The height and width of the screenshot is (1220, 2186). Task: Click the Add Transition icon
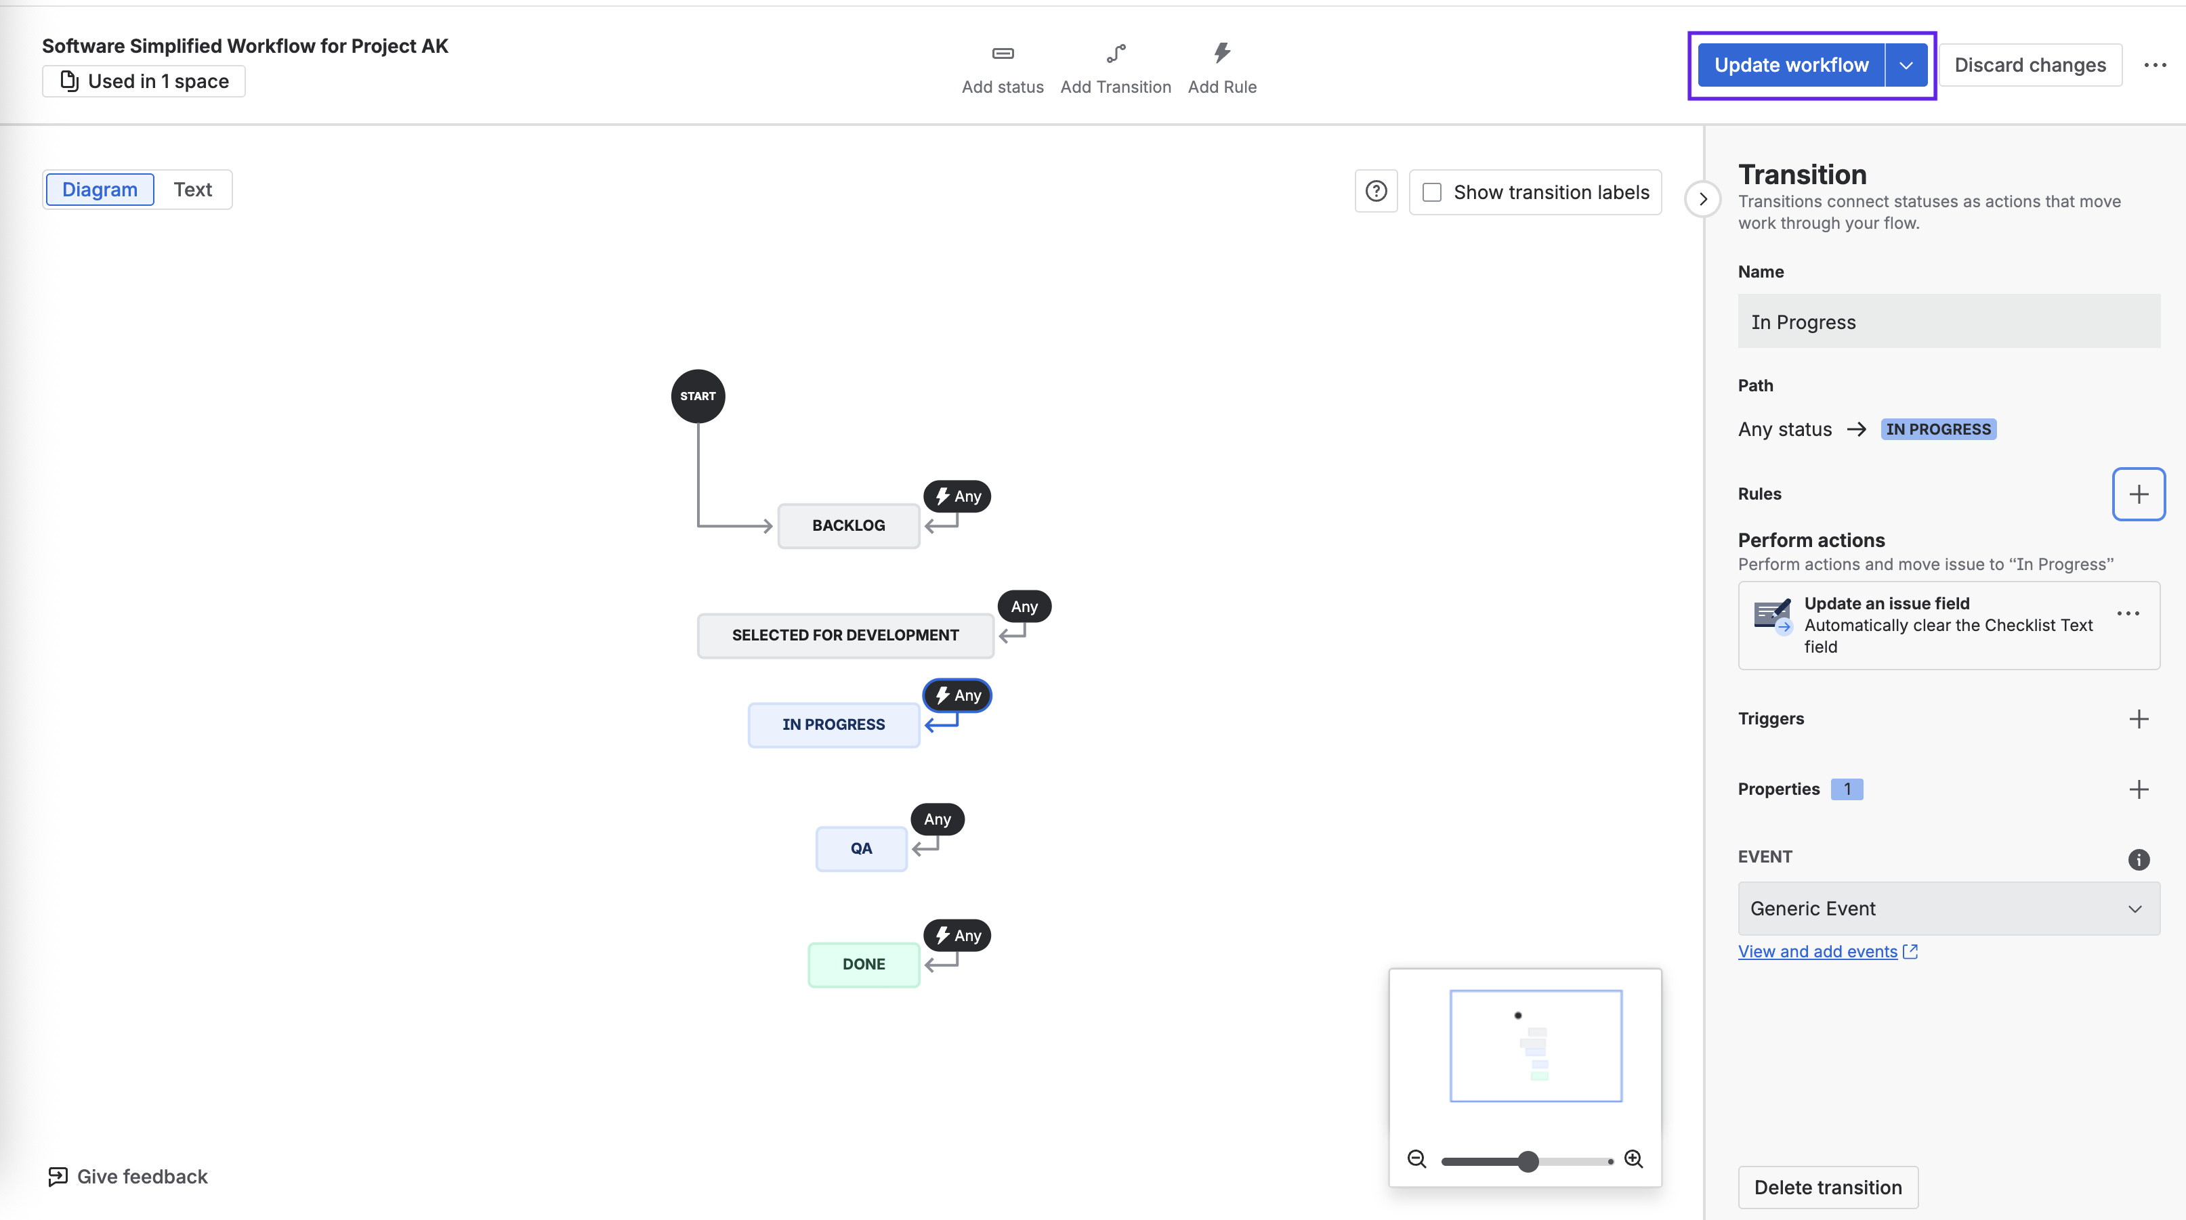tap(1115, 53)
